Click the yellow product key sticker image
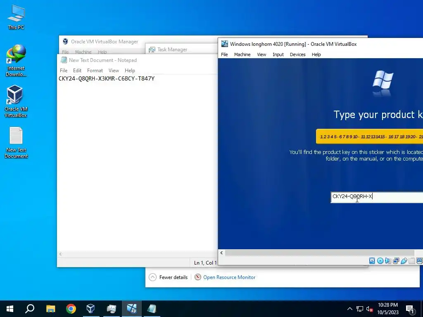 [x=370, y=136]
